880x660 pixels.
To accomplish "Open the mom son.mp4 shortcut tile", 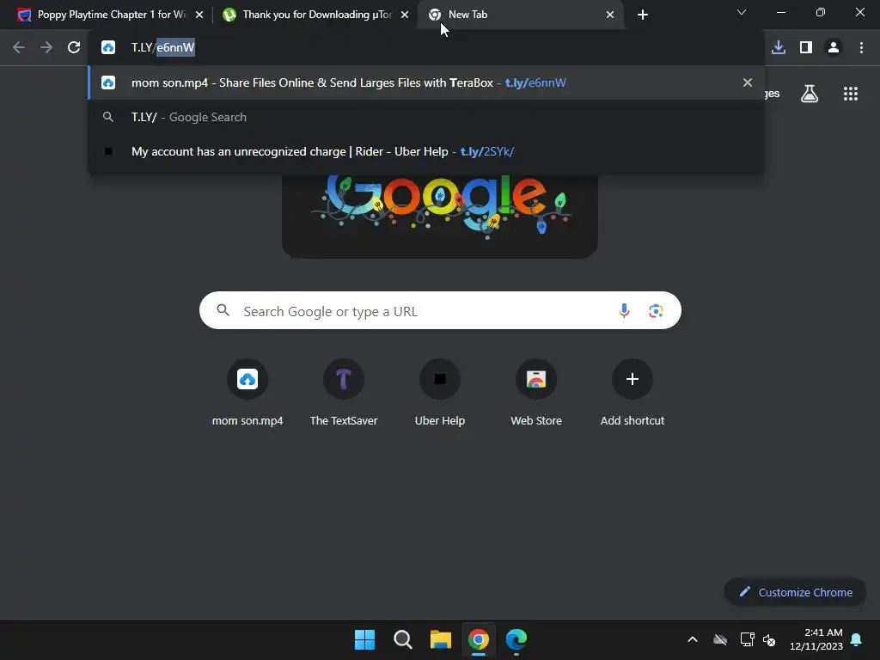I will 247,393.
